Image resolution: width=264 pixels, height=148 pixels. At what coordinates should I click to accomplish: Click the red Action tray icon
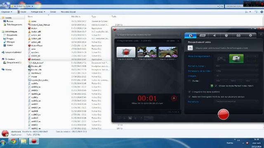pos(247,143)
